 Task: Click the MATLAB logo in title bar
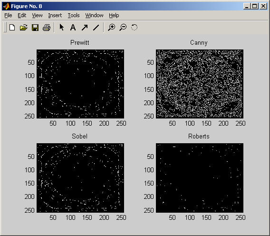click(x=7, y=6)
